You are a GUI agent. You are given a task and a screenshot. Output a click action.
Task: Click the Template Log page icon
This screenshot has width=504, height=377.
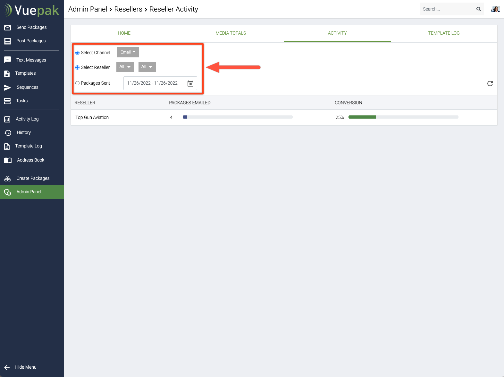pyautogui.click(x=7, y=147)
